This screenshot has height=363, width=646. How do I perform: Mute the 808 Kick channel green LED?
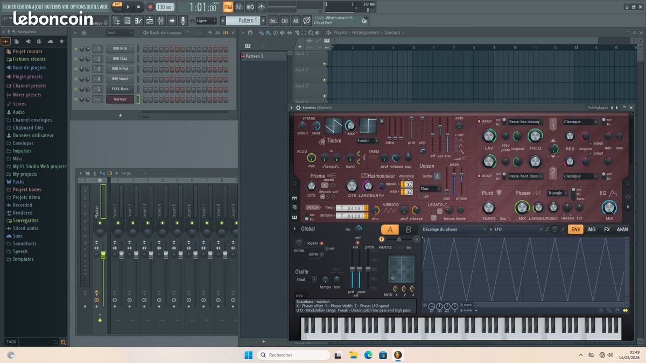click(x=76, y=48)
